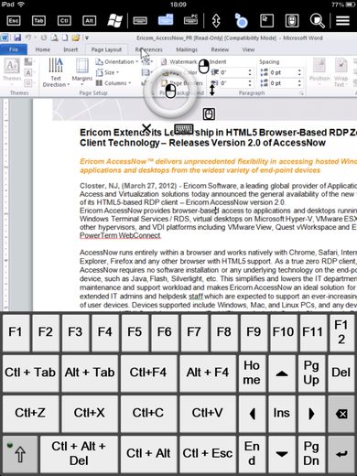Click the Save icon in Word quick access bar
The width and height of the screenshot is (357, 476).
pos(17,38)
